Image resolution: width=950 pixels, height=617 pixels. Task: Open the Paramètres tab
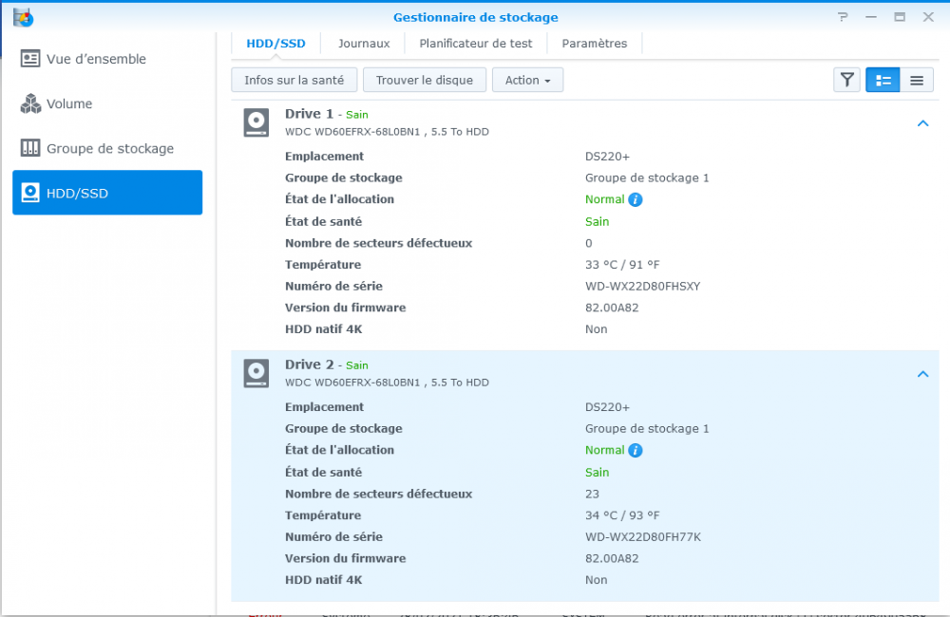pyautogui.click(x=595, y=43)
